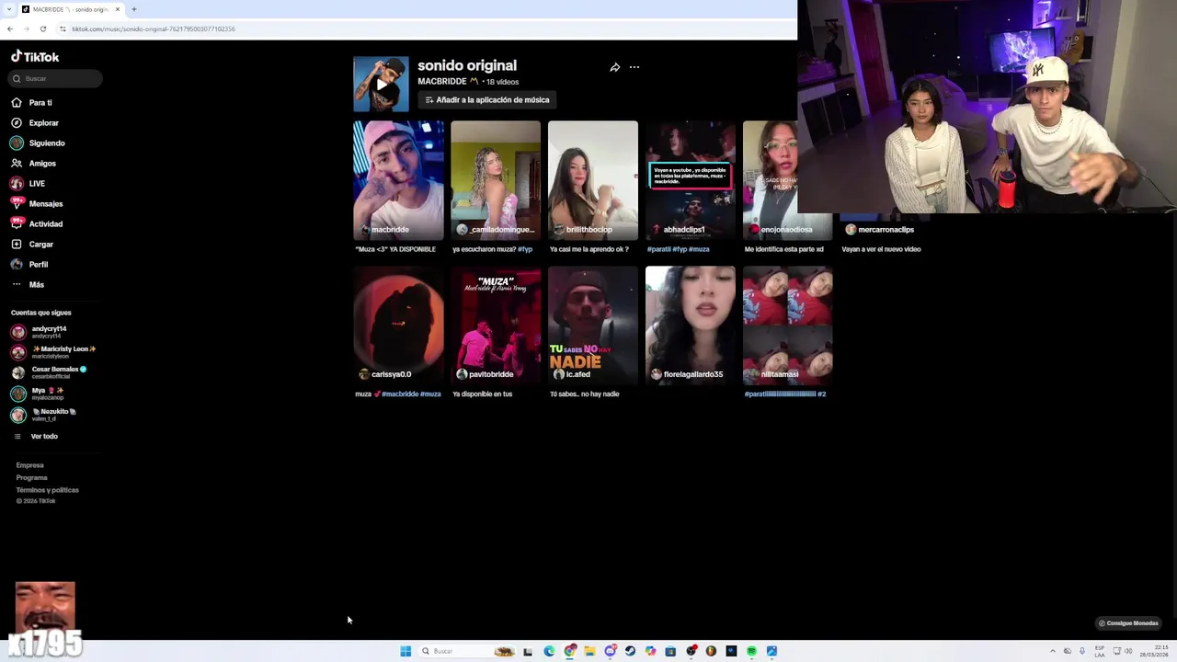Open the _camiladomingue video thumbnail

[496, 180]
